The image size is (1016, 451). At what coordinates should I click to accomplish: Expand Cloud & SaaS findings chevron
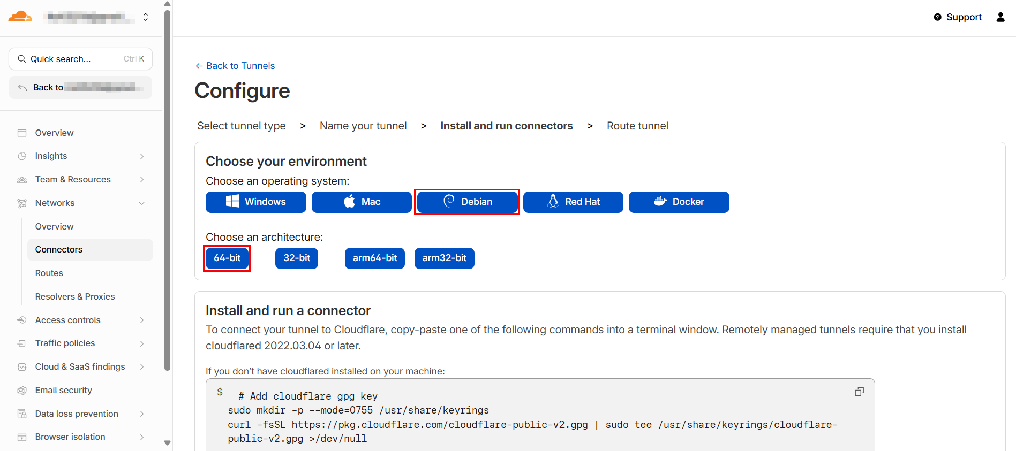pos(142,367)
